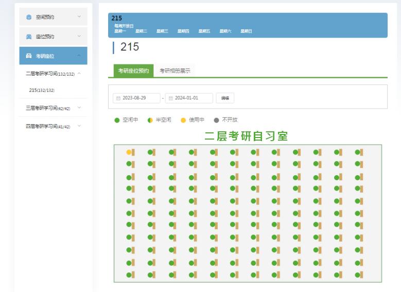Click the orange in-use seat icon
This screenshot has height=292, width=401.
pyautogui.click(x=129, y=152)
